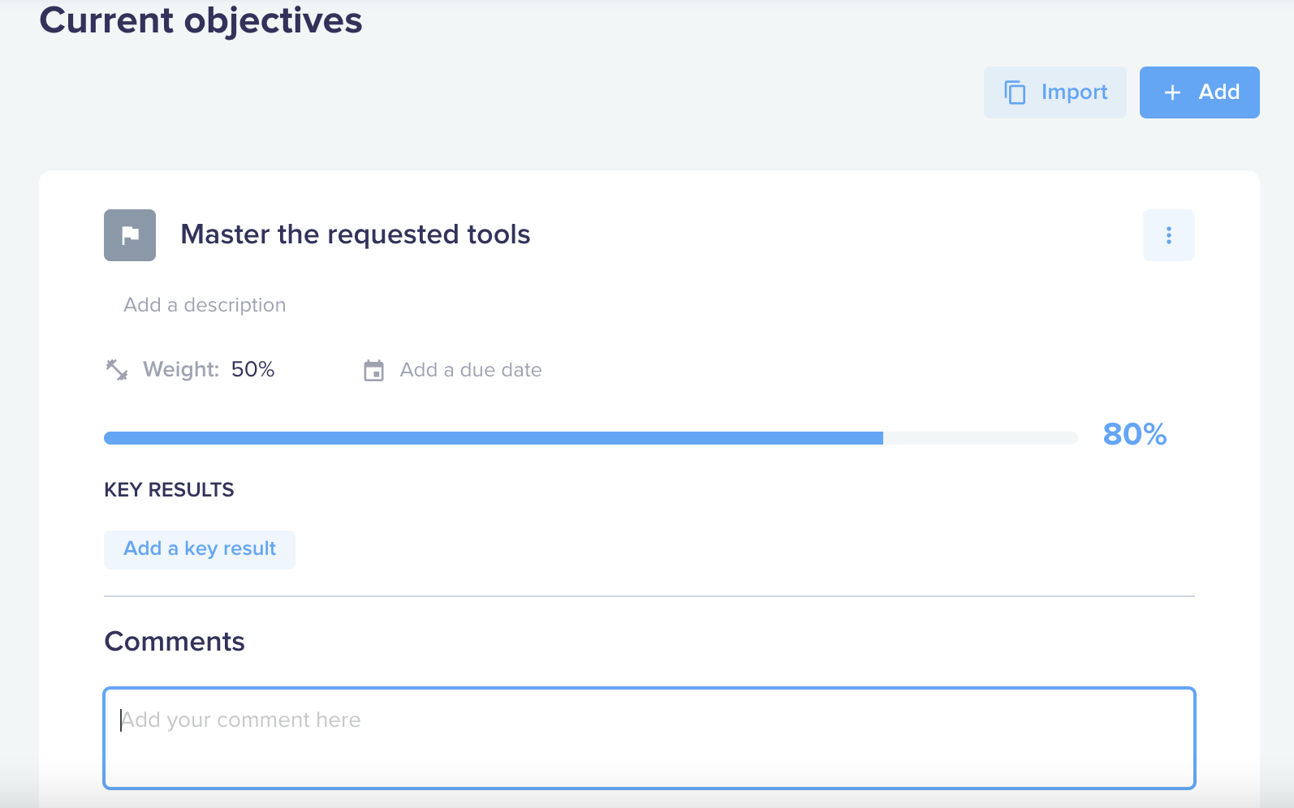Click the blue progress bar
Image resolution: width=1294 pixels, height=808 pixels.
[590, 438]
